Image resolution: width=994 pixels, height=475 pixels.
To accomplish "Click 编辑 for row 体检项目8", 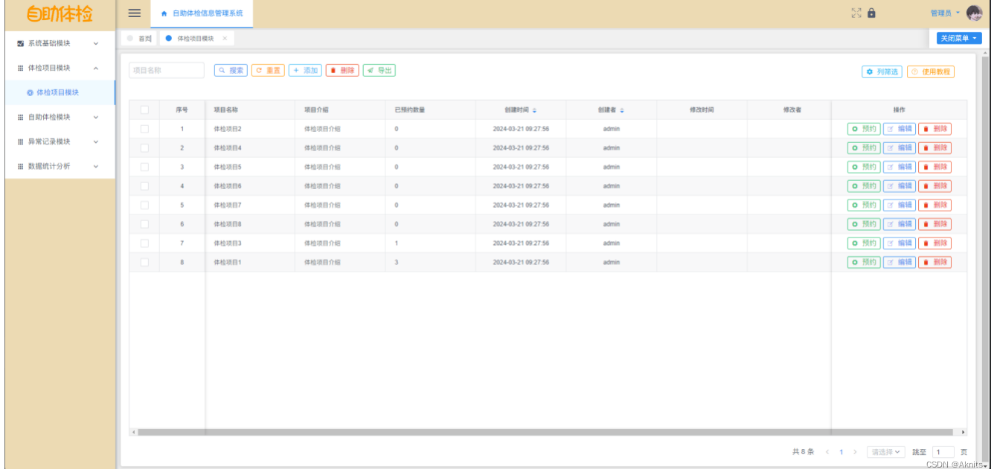I will 900,224.
